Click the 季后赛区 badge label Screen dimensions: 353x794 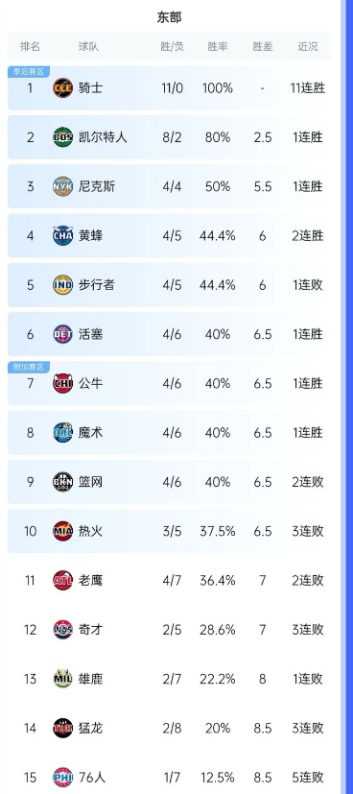(x=29, y=72)
